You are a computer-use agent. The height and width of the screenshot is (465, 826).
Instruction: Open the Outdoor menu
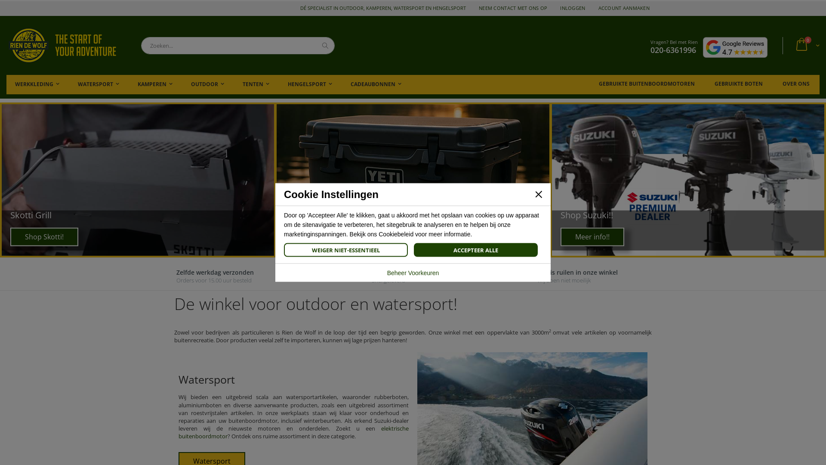click(207, 84)
